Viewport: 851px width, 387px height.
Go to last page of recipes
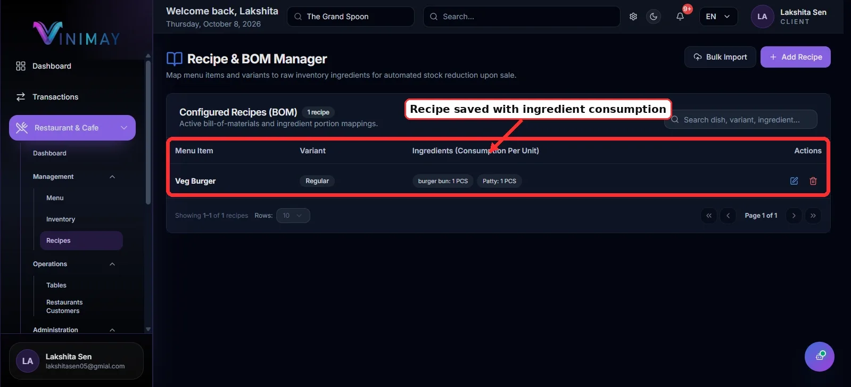[813, 216]
